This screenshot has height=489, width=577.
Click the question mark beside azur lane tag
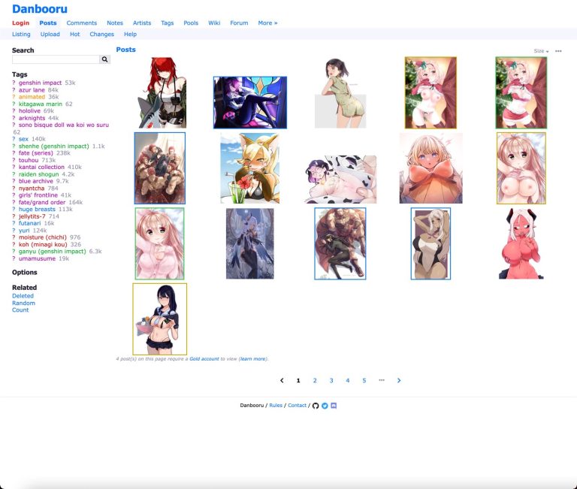coord(14,90)
